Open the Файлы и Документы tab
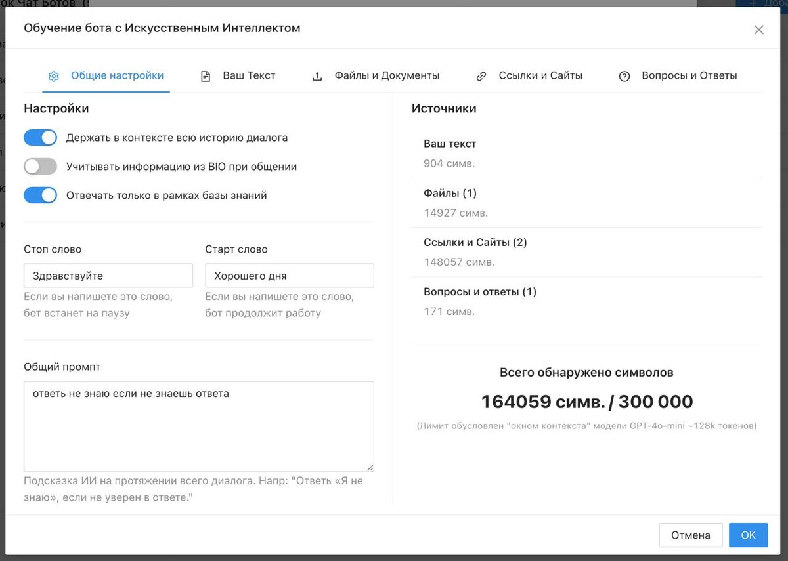This screenshot has width=788, height=561. tap(376, 75)
